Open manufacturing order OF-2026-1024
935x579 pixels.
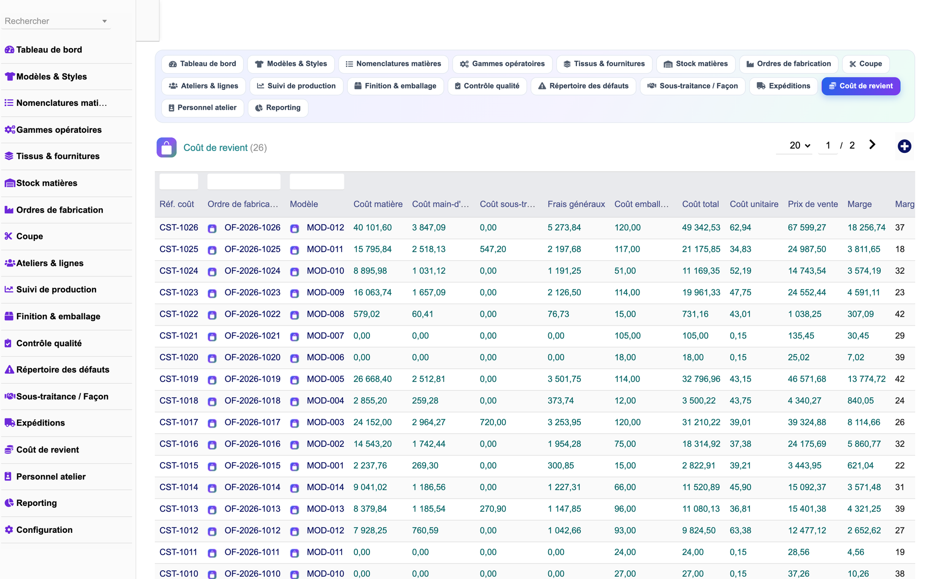pyautogui.click(x=252, y=271)
